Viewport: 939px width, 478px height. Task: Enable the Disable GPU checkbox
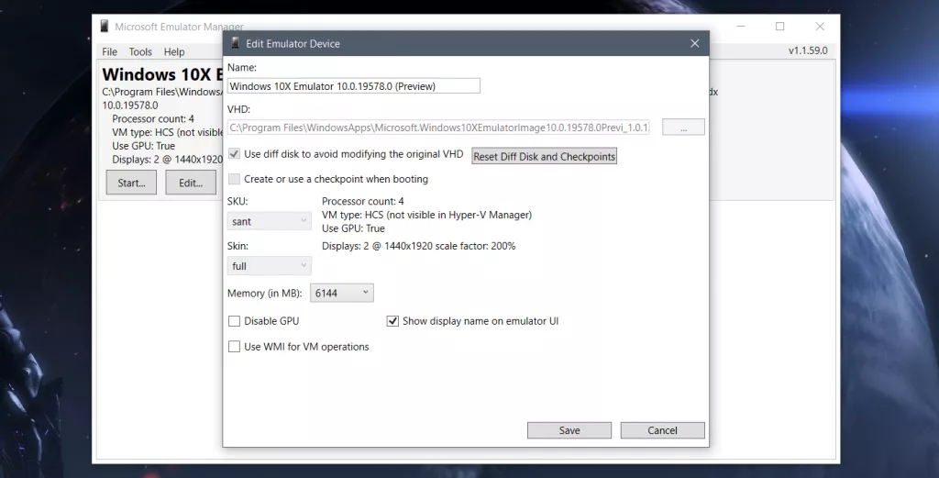(x=234, y=321)
